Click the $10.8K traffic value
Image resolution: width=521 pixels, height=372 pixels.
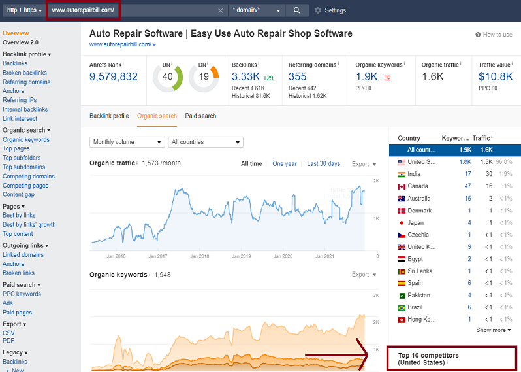pos(496,77)
